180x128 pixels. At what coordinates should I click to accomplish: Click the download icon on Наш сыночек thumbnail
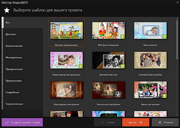[165, 36]
